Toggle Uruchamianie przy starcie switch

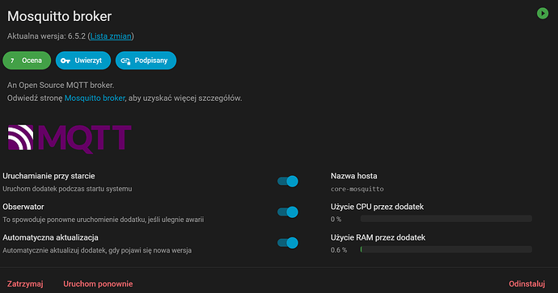(x=288, y=182)
